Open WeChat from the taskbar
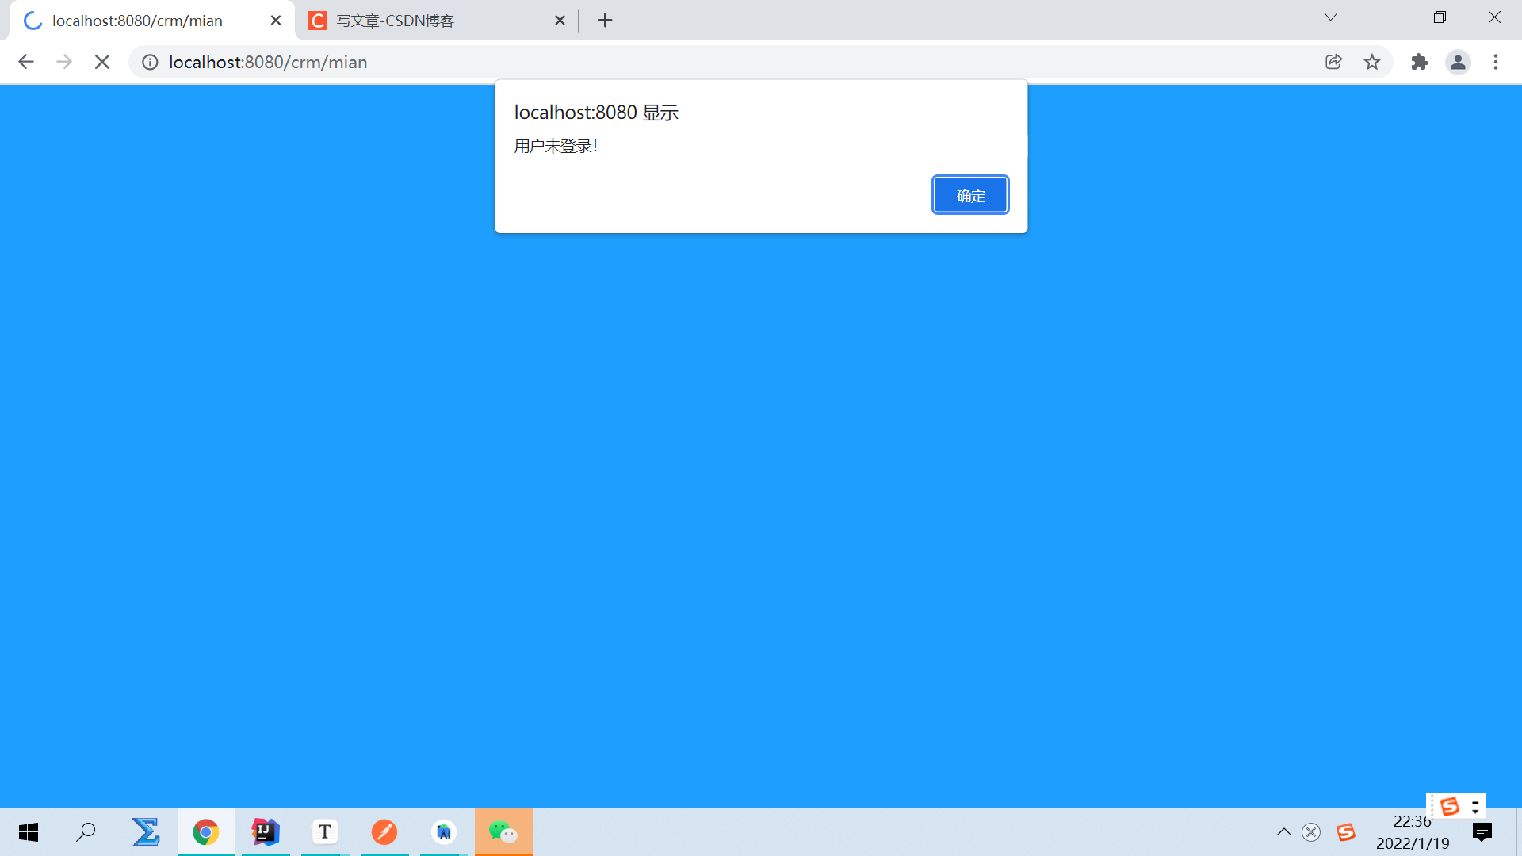This screenshot has width=1522, height=856. [x=503, y=831]
